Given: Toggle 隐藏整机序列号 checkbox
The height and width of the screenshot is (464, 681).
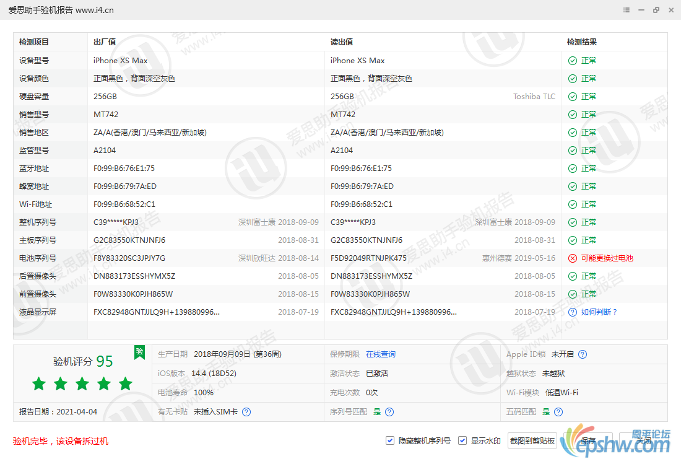Looking at the screenshot, I should coord(389,440).
